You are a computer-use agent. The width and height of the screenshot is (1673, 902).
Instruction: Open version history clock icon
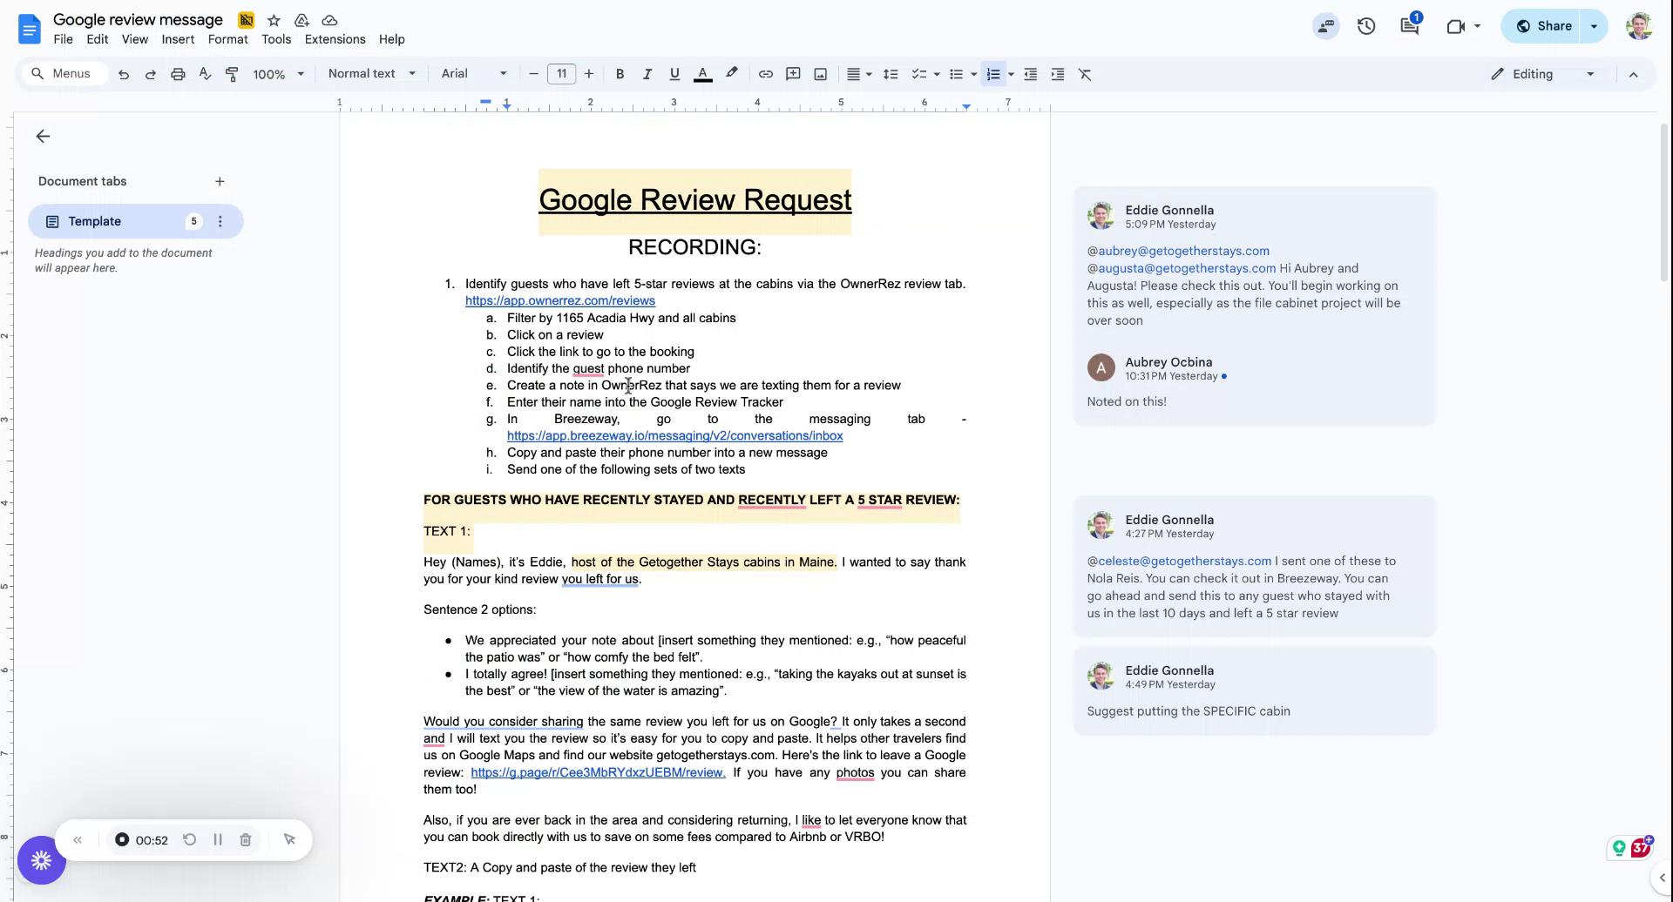pyautogui.click(x=1365, y=26)
